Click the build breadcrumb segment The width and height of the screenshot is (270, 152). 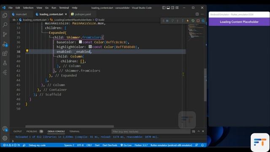point(101,20)
